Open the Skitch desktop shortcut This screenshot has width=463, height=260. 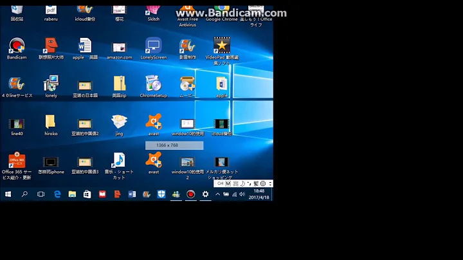[153, 10]
